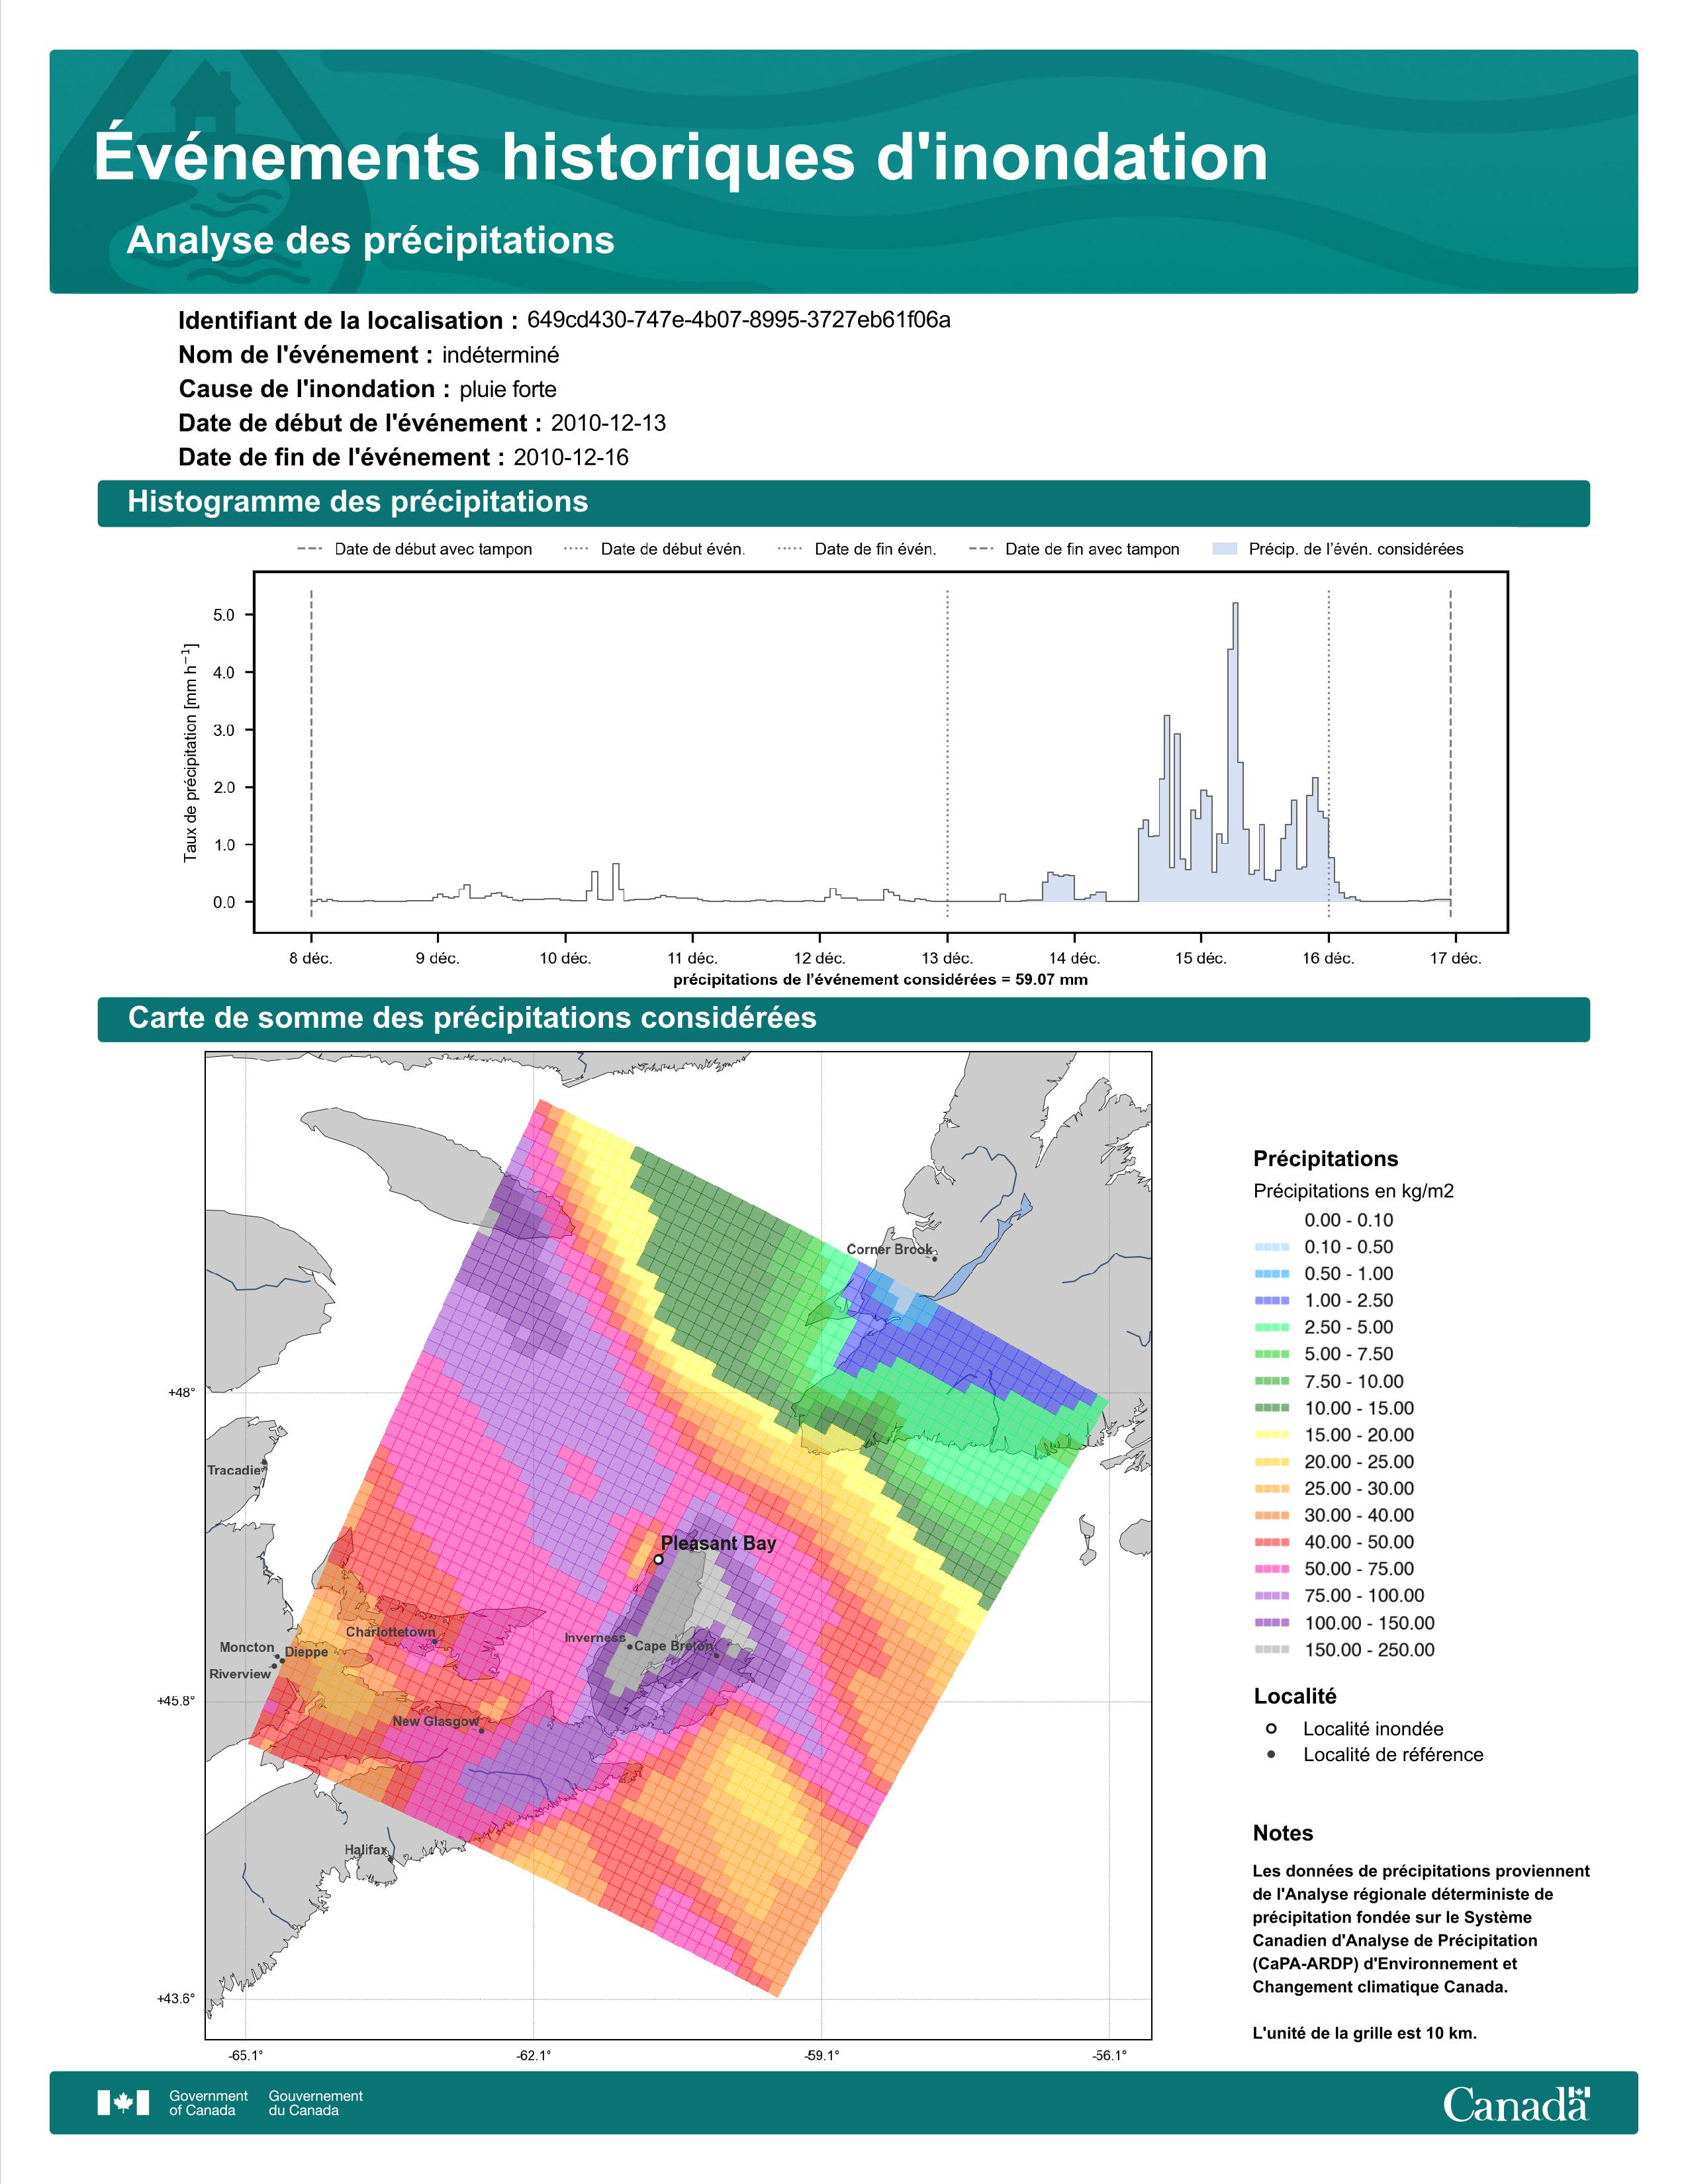Click the 50.00 - 75.00 pink swatch
This screenshot has width=1688, height=2184.
point(1271,1569)
